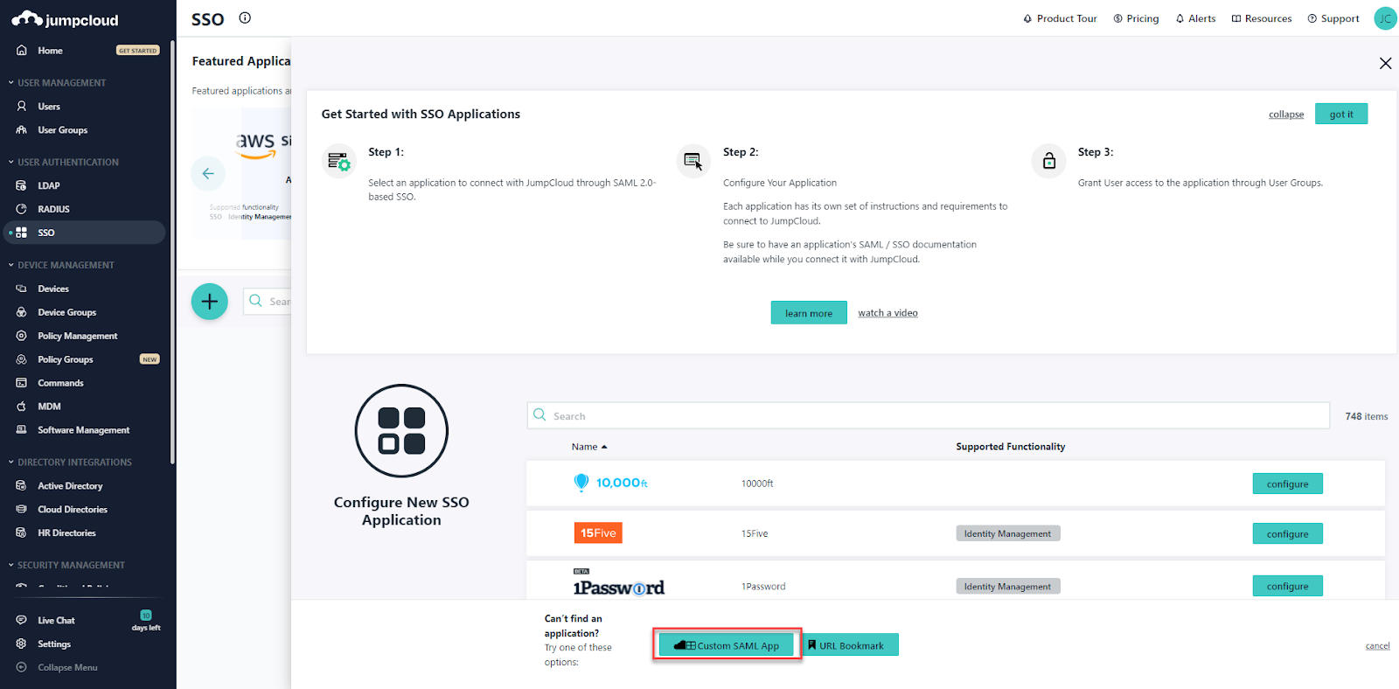The image size is (1399, 689).
Task: Configure the 15Five application
Action: 1288,533
